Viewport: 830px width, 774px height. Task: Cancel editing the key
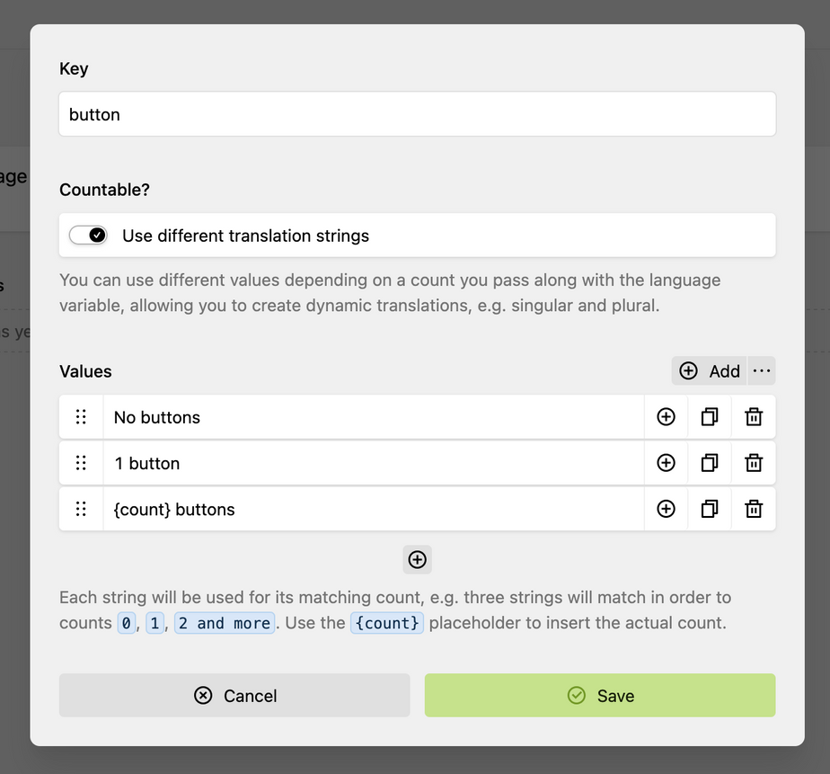[234, 696]
